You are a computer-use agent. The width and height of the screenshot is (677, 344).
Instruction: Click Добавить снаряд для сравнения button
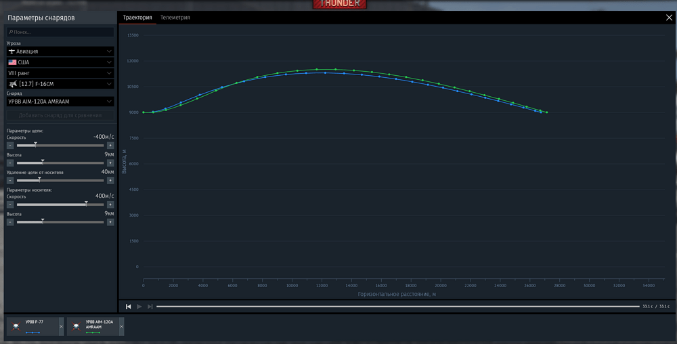pos(60,115)
